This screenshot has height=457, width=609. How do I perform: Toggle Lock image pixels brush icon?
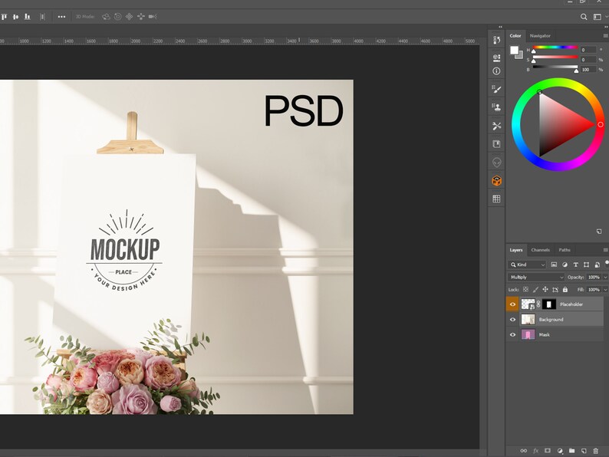pyautogui.click(x=535, y=290)
